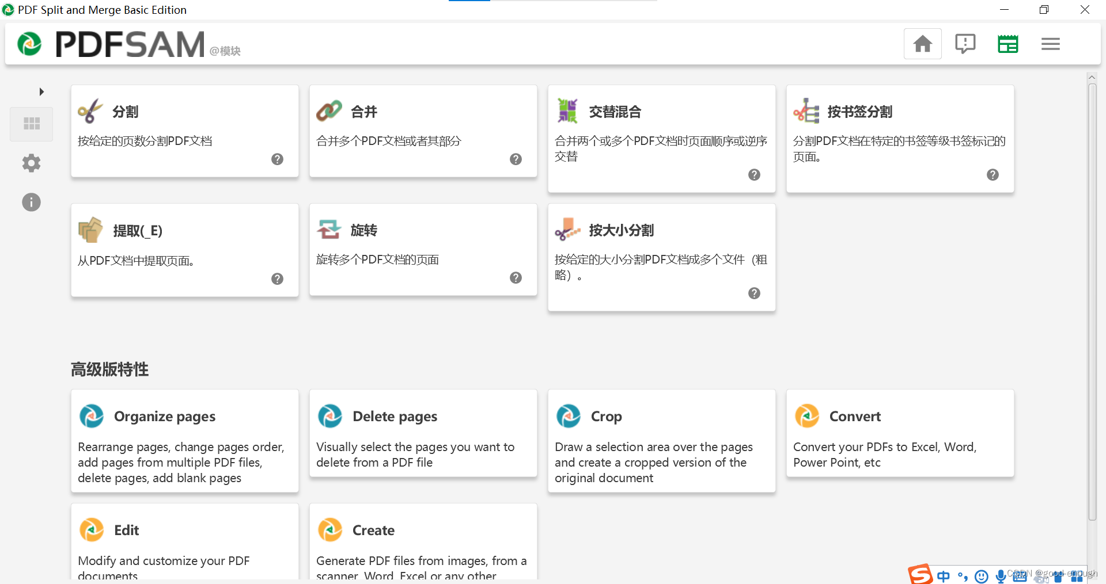Screen dimensions: 1106x584
Task: Open the 提取(_E) module title
Action: pyautogui.click(x=138, y=231)
